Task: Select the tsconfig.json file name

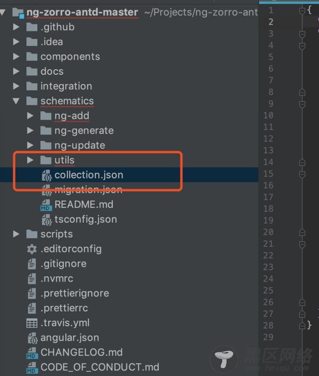Action: point(86,219)
